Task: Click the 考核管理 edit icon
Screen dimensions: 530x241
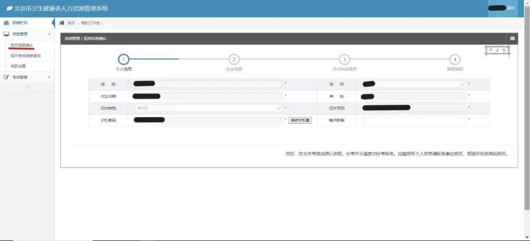Action: click(x=6, y=77)
